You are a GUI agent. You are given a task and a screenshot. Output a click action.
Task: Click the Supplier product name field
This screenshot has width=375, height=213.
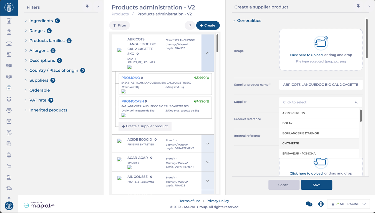click(321, 85)
